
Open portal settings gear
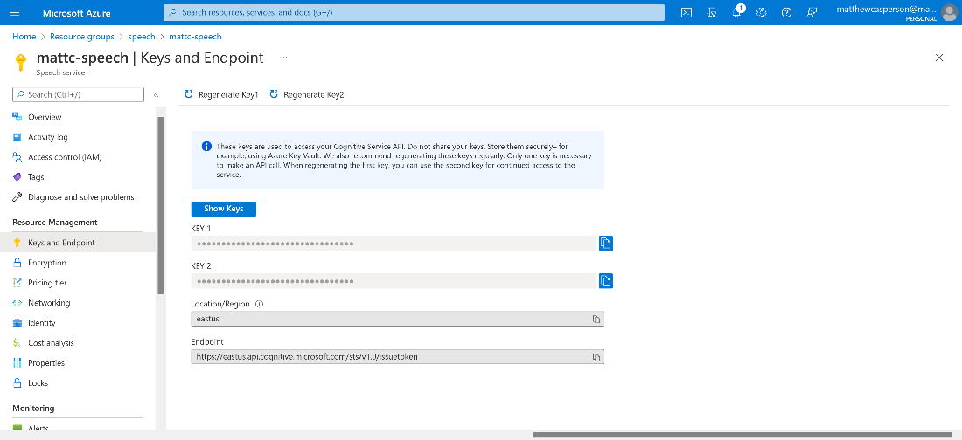(x=762, y=12)
